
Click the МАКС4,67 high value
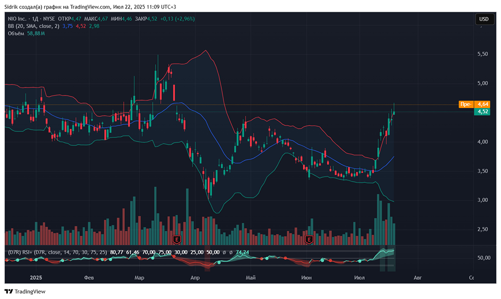tap(96, 19)
